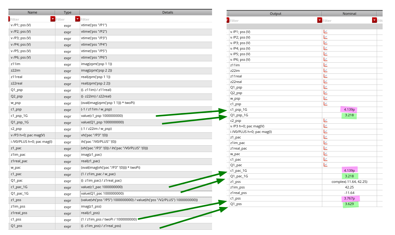
Task: Select the Q1_pac_1G expression details cell
Action: coord(145,194)
